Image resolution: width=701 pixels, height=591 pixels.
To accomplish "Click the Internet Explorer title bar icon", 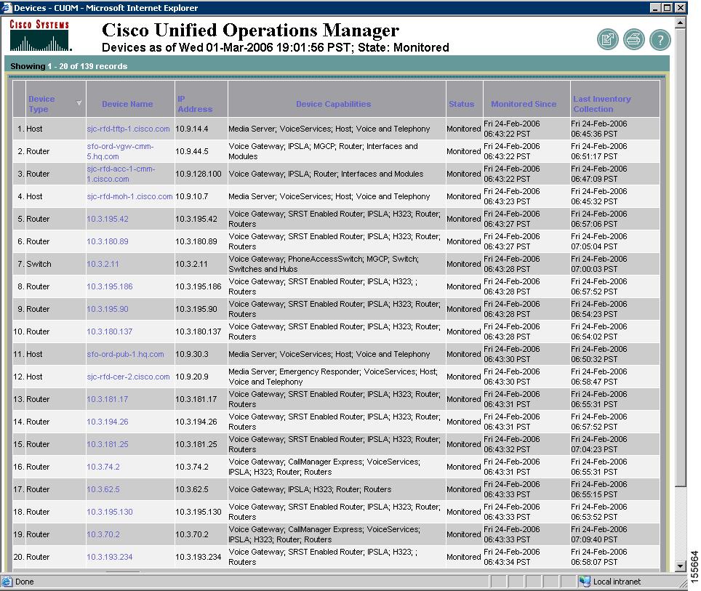I will tap(7, 7).
